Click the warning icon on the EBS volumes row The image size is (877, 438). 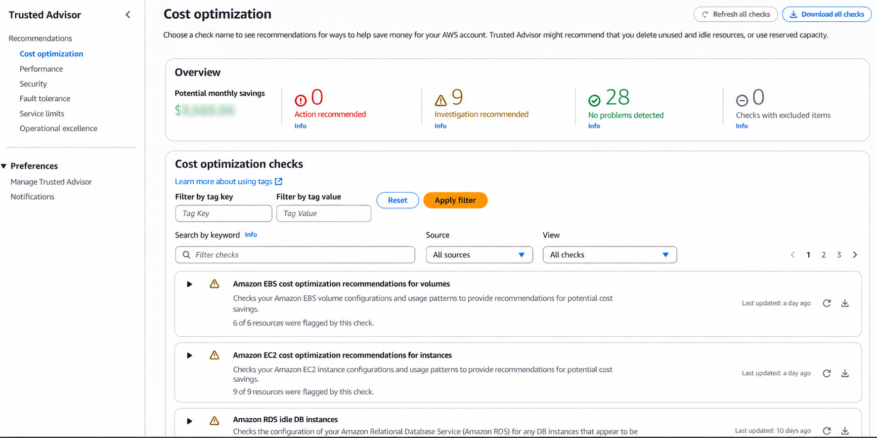(x=214, y=284)
